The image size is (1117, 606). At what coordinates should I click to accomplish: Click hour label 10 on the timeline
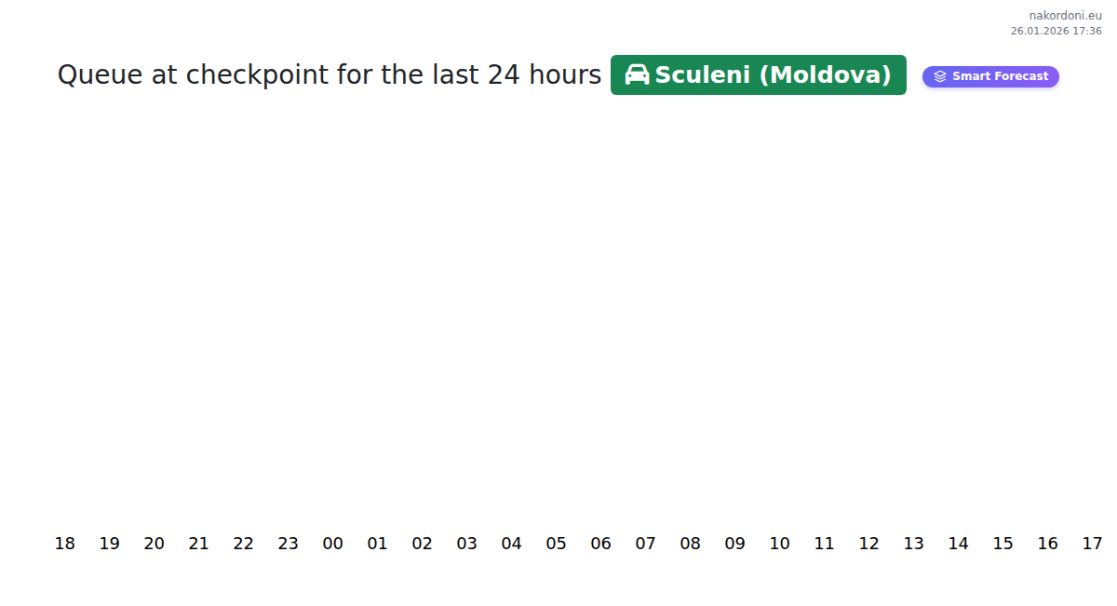[x=780, y=544]
